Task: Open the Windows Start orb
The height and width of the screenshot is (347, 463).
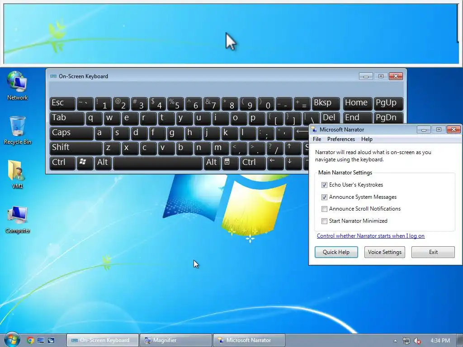Action: click(12, 340)
